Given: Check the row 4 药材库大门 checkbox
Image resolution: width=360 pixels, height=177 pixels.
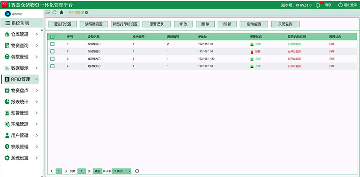Looking at the screenshot, I should click(x=52, y=66).
